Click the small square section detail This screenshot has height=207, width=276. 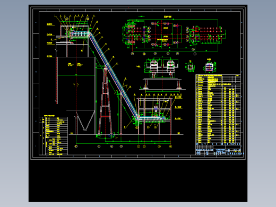point(190,67)
